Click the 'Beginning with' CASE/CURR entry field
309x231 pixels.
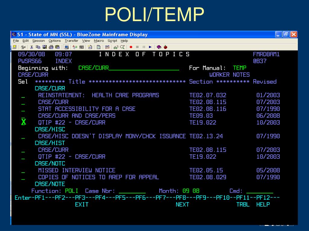click(x=129, y=68)
